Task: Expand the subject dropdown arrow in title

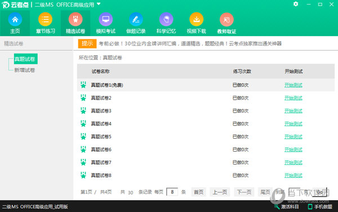Action: [99, 4]
